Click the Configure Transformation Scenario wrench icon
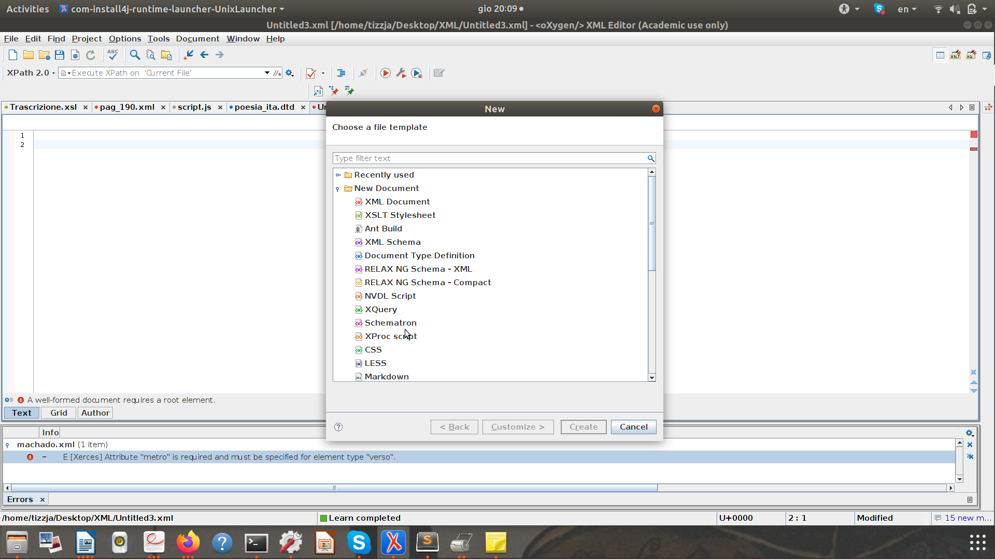 (401, 73)
